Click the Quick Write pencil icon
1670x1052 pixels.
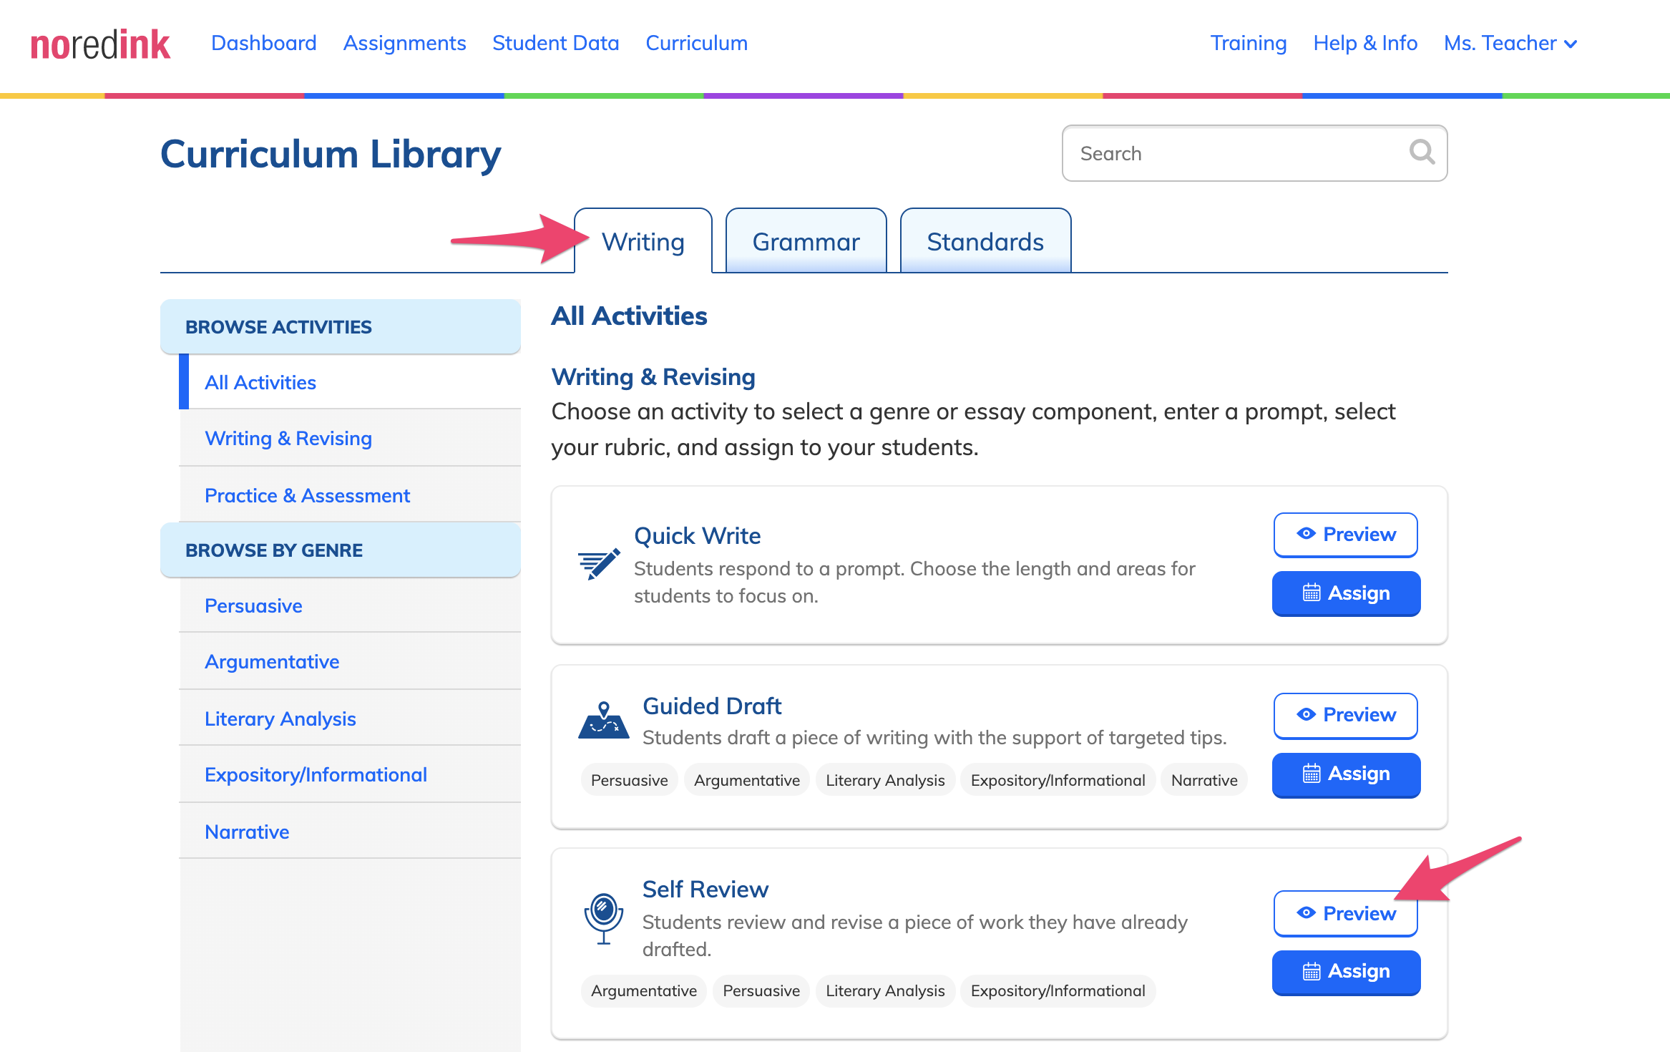599,564
